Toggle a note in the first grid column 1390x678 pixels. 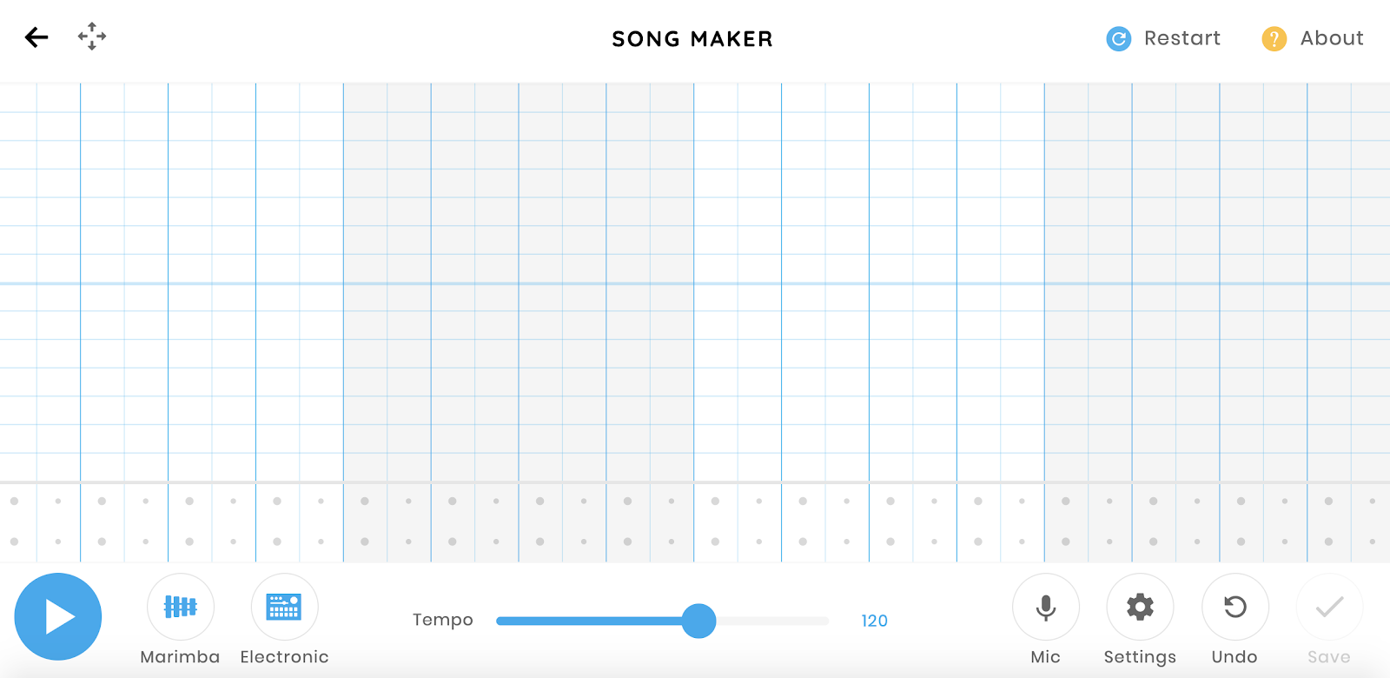click(17, 261)
